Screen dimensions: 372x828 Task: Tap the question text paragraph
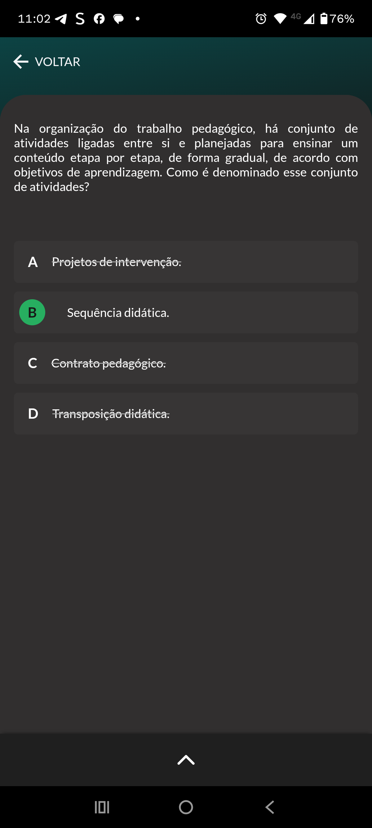click(x=186, y=158)
